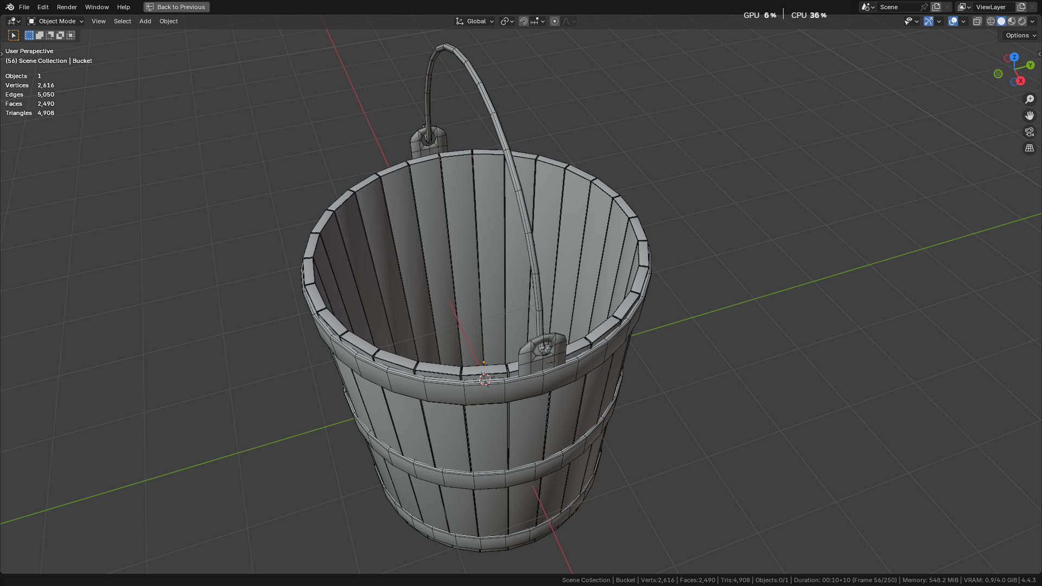
Task: Click the pan view hand icon
Action: (1029, 116)
